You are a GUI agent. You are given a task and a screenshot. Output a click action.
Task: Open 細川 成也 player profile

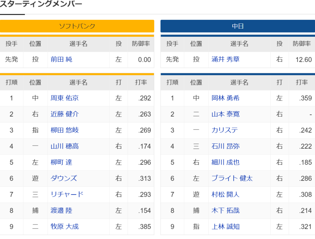point(225,162)
